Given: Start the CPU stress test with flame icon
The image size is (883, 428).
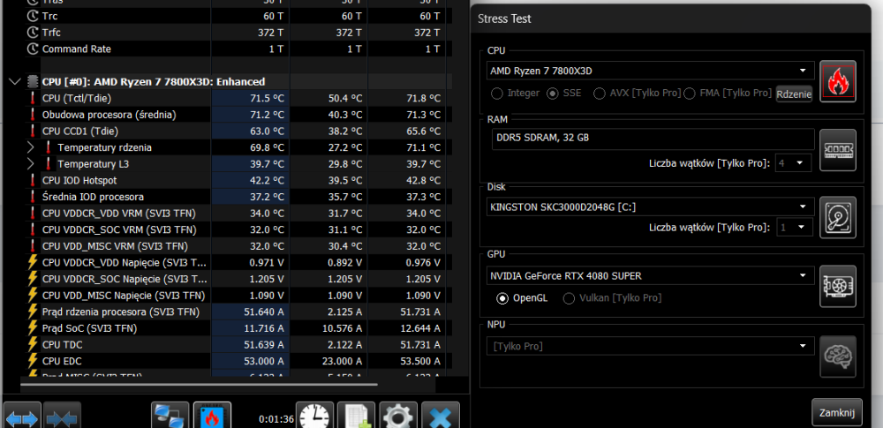Looking at the screenshot, I should click(837, 81).
